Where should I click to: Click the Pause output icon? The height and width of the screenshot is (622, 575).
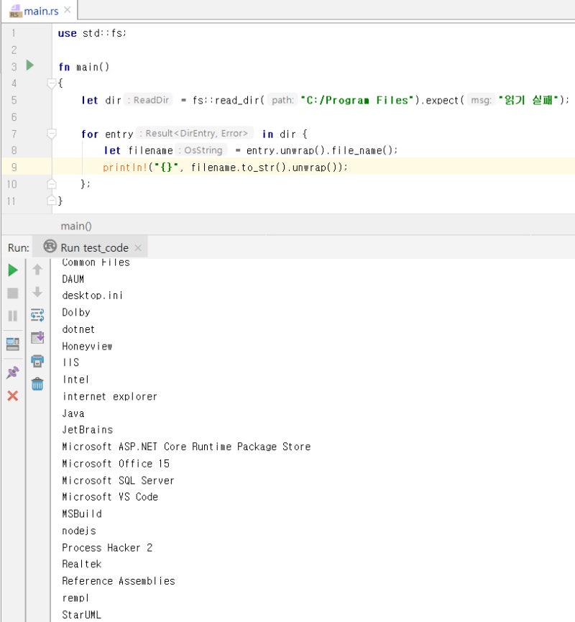13,316
